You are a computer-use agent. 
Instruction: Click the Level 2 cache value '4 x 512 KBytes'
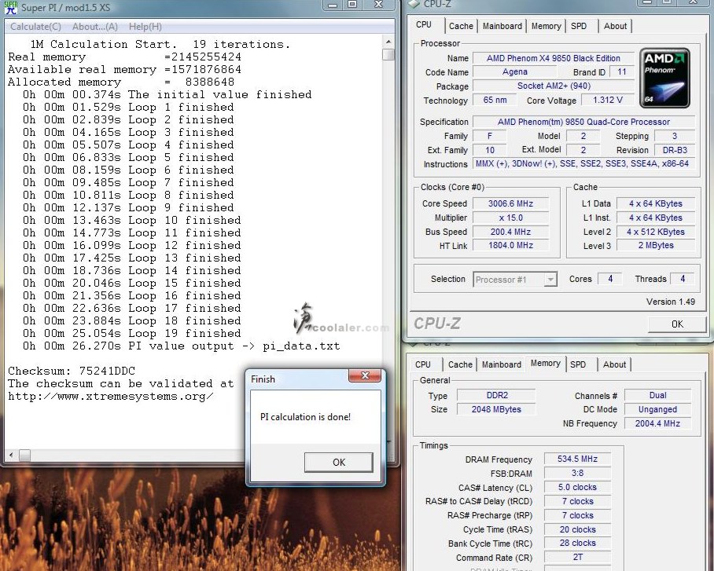click(x=656, y=232)
